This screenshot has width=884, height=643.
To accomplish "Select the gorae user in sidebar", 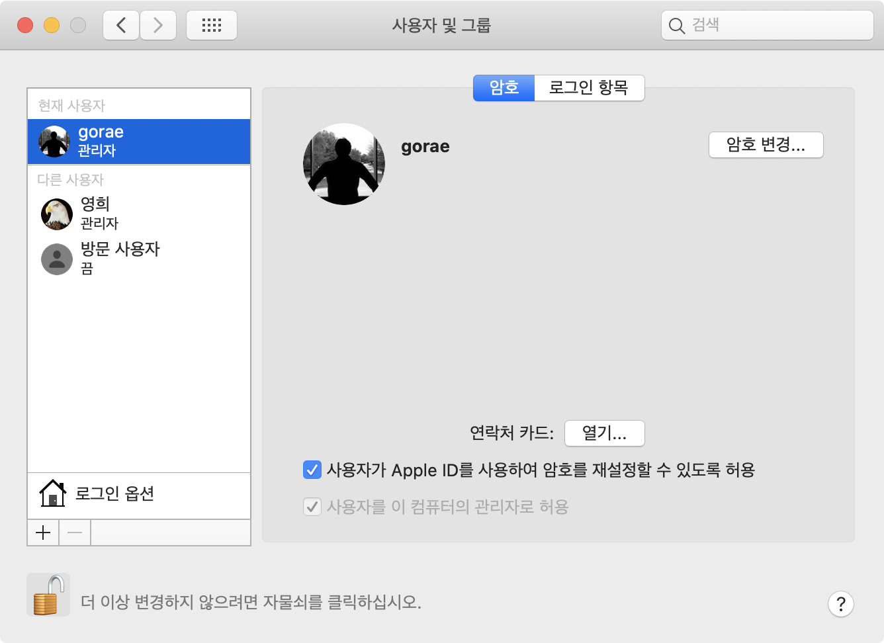I will tap(139, 142).
